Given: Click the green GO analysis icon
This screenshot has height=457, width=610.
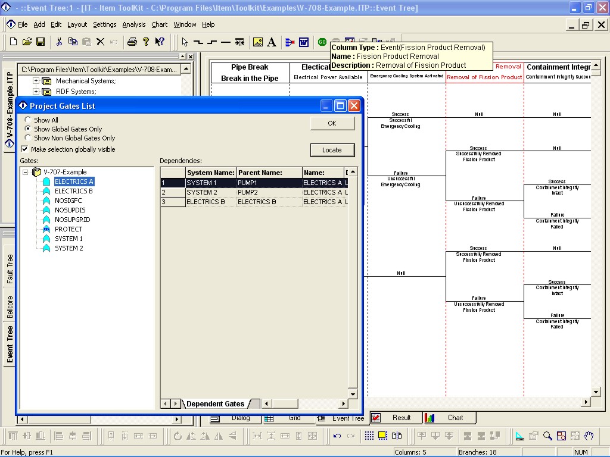Looking at the screenshot, I should (322, 42).
